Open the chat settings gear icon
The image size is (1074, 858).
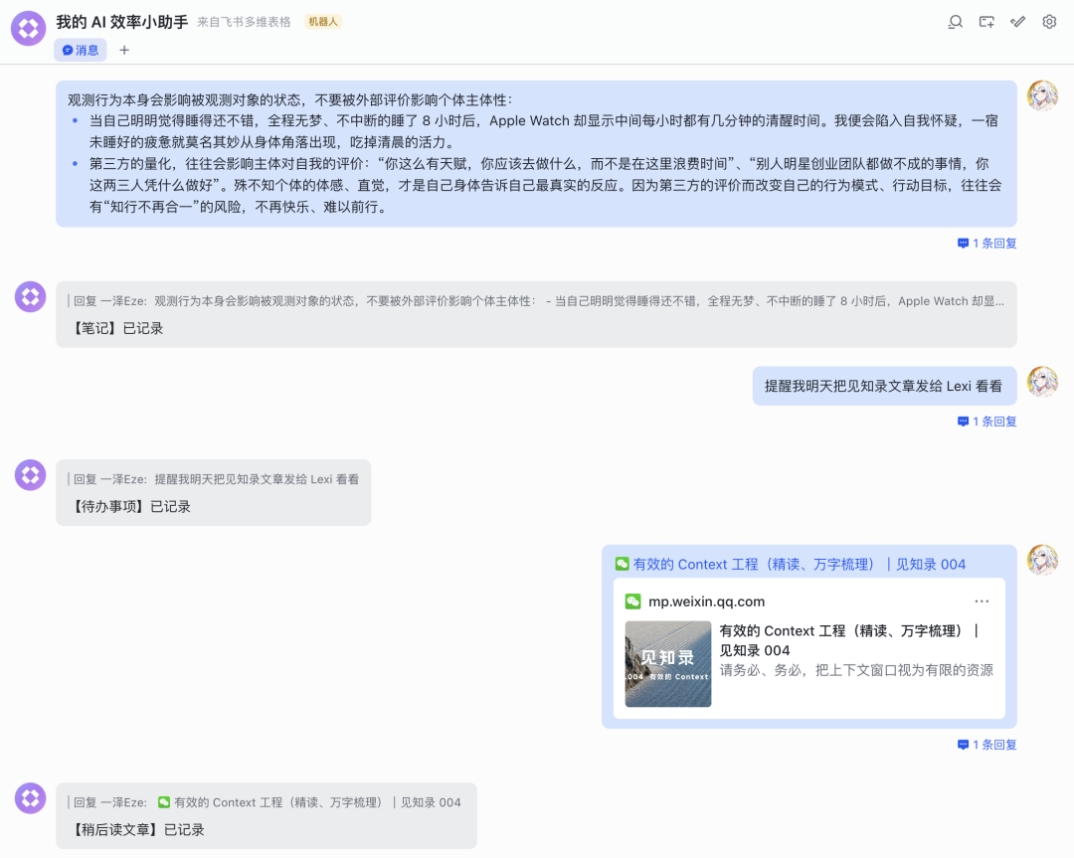pos(1049,22)
